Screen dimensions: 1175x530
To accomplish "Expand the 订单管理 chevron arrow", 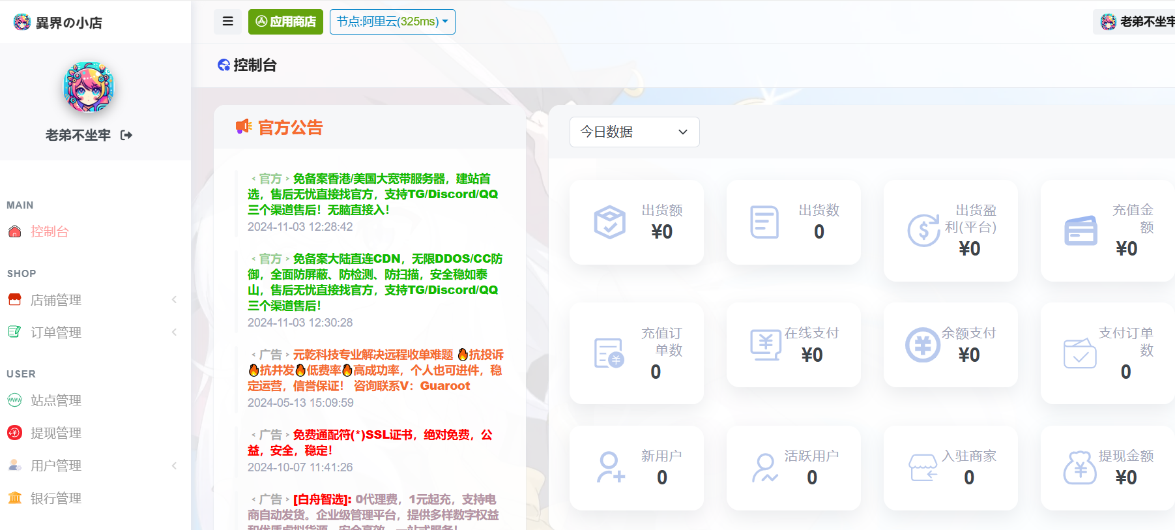I will point(174,332).
